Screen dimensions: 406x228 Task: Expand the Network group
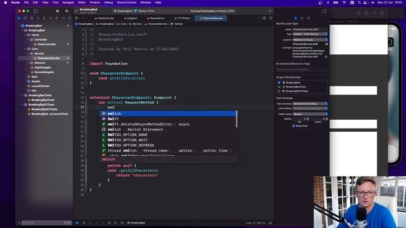(29, 63)
